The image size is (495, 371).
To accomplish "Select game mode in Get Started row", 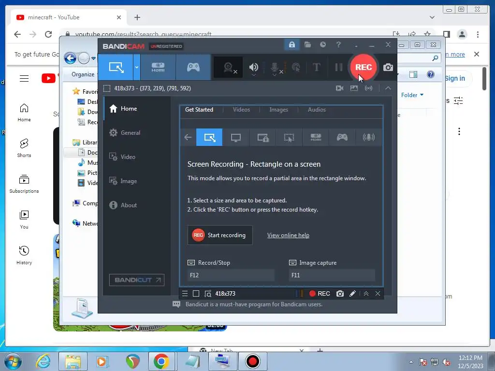I will click(342, 137).
